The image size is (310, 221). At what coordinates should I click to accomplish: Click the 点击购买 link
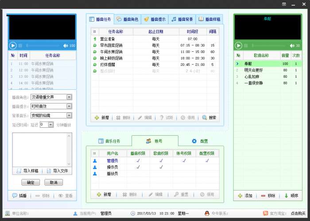point(298,213)
